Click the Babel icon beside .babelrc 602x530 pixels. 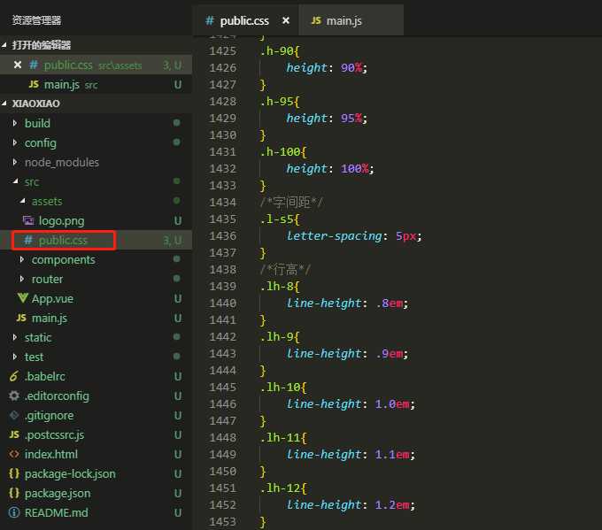pyautogui.click(x=14, y=376)
